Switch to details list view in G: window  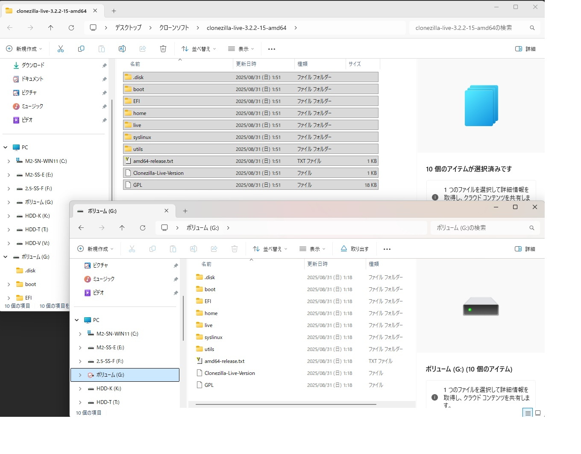click(x=528, y=413)
